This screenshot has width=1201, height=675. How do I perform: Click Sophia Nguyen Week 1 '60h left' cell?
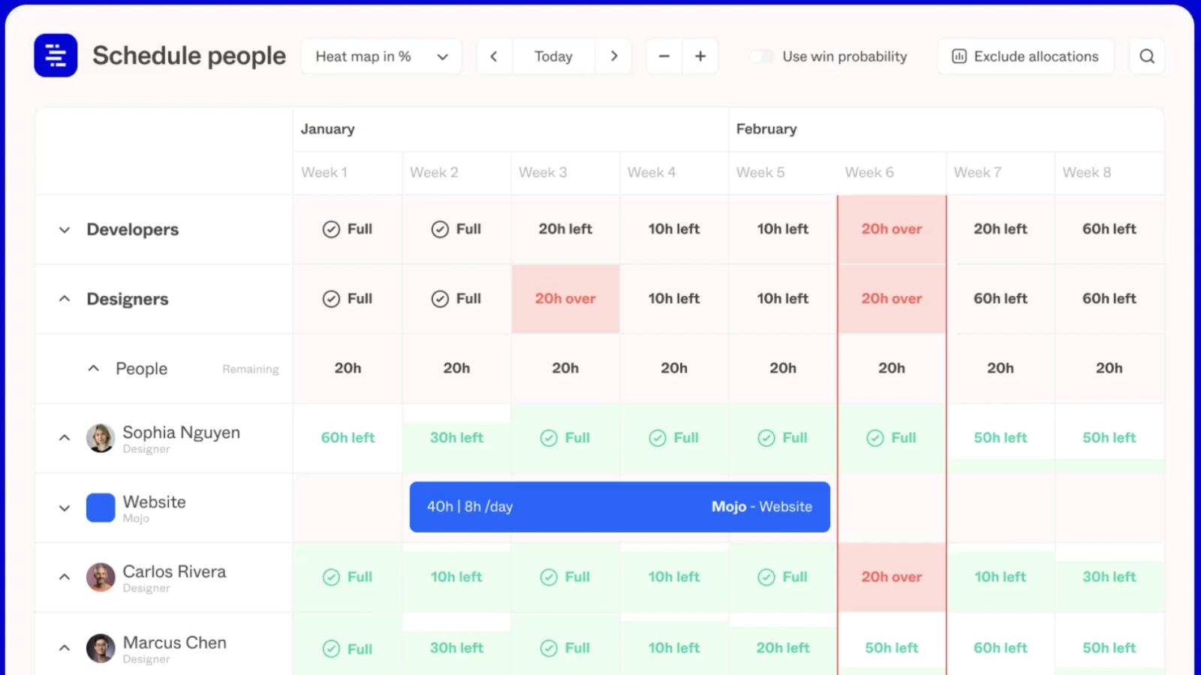pos(348,438)
